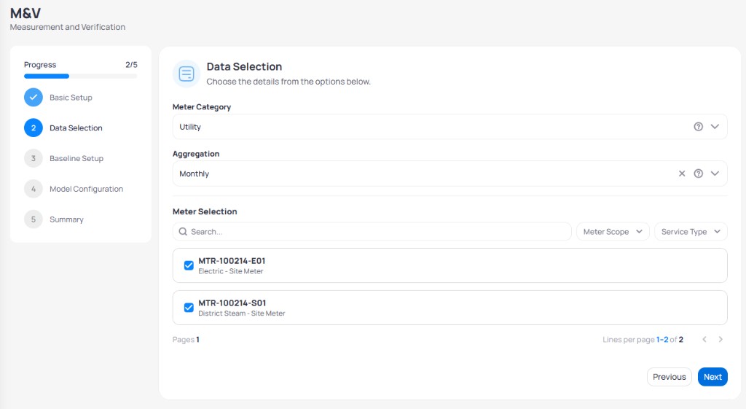Image resolution: width=746 pixels, height=409 pixels.
Task: Open help icon for Aggregation
Action: (698, 174)
